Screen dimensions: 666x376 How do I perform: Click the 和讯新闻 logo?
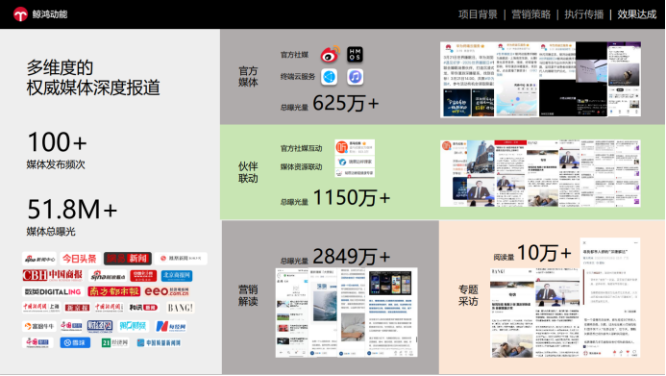pyautogui.click(x=142, y=307)
